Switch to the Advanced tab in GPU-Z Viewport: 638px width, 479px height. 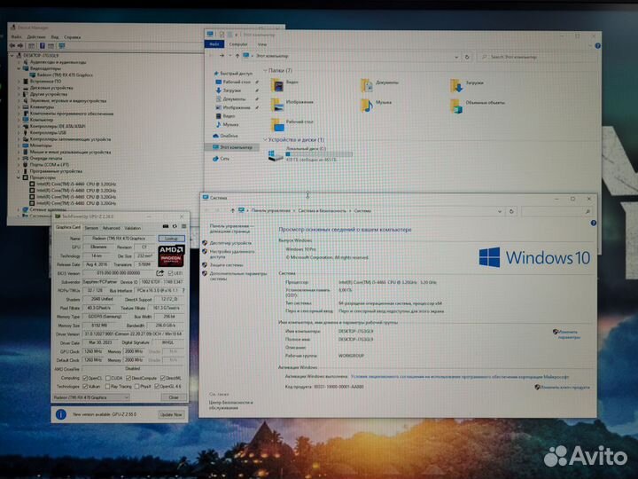click(x=112, y=228)
